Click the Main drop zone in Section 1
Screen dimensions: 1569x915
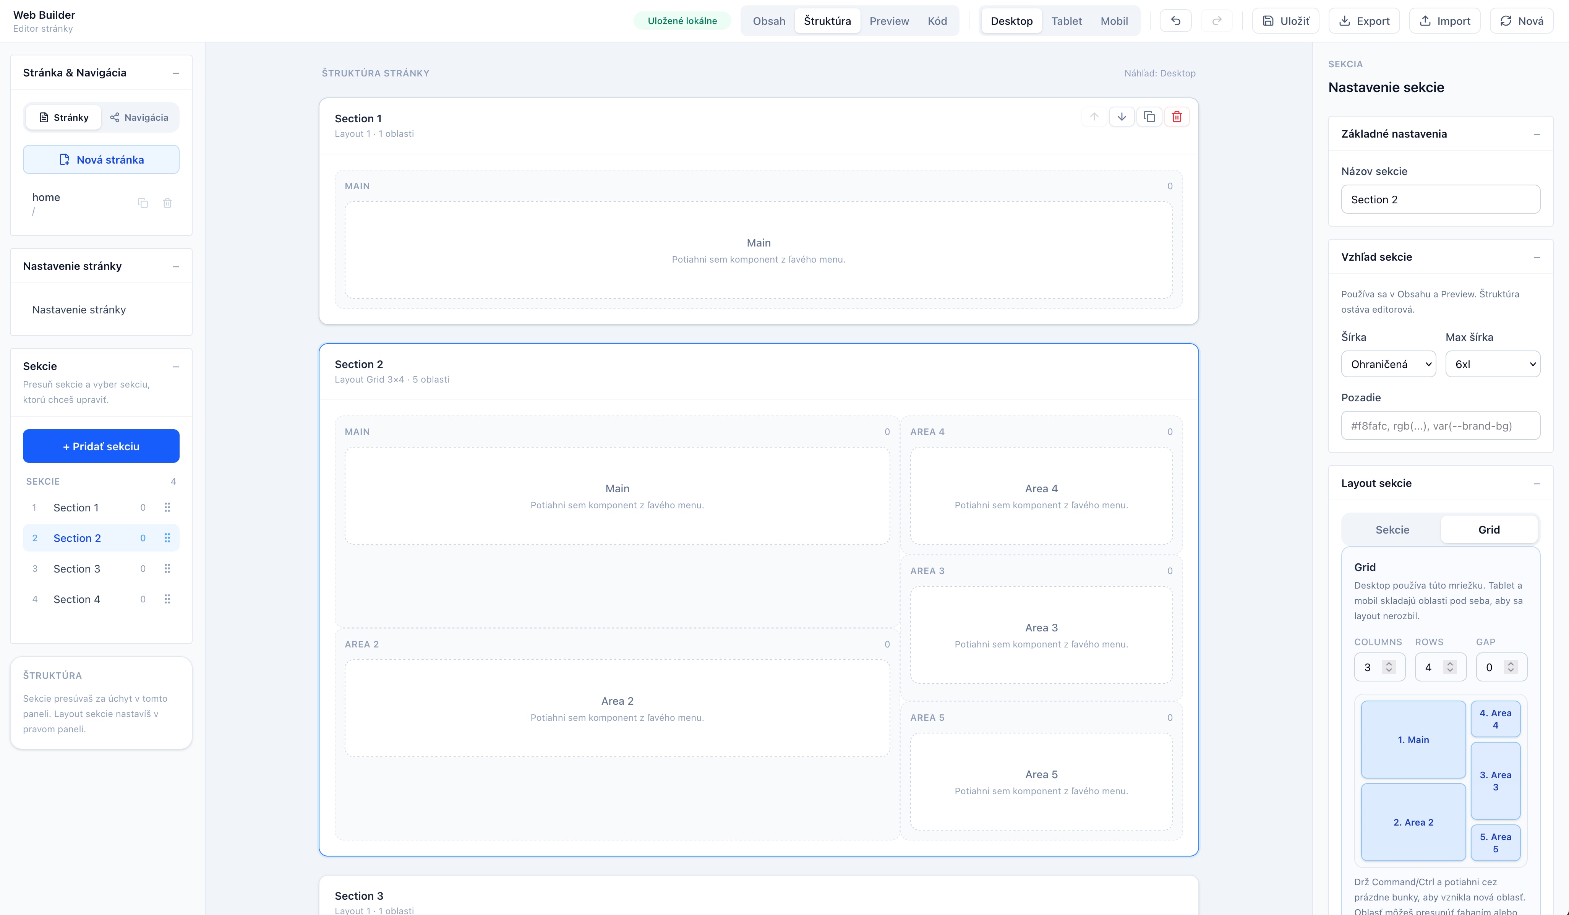pyautogui.click(x=759, y=250)
